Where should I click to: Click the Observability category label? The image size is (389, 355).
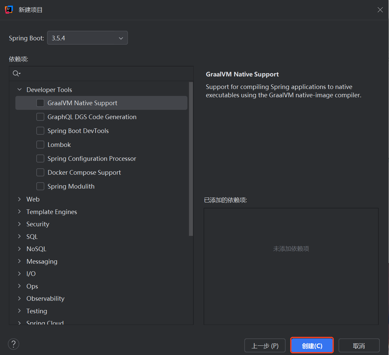click(45, 299)
